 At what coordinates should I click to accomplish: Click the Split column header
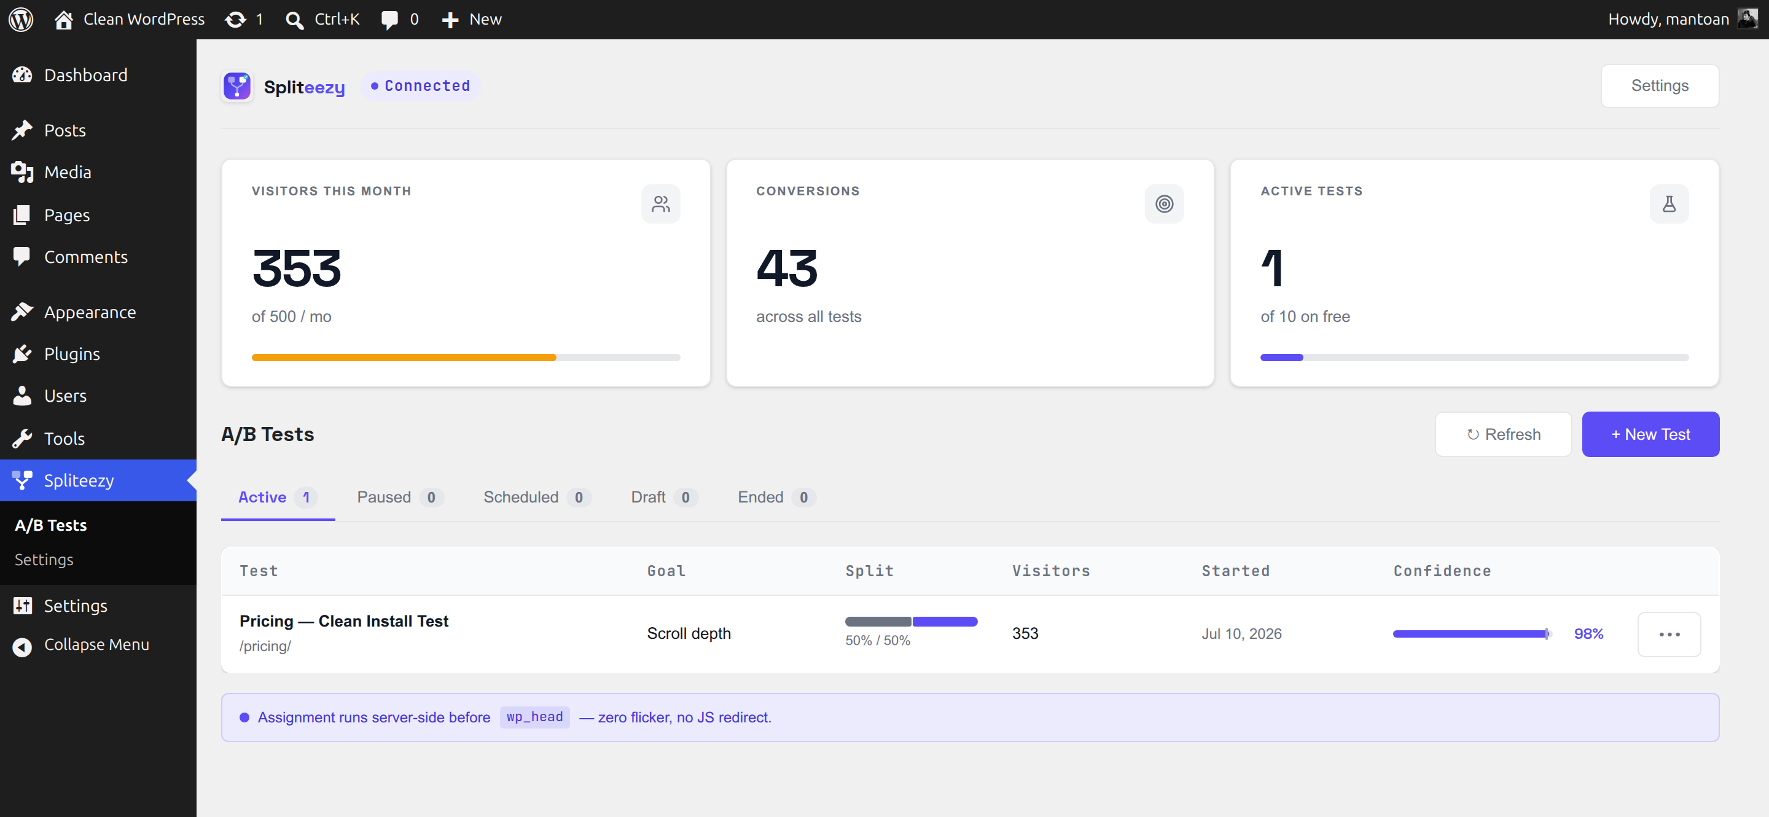click(869, 571)
